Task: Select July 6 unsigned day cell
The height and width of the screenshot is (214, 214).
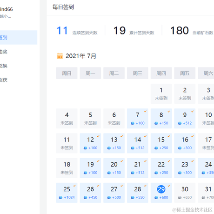Action: [114, 119]
